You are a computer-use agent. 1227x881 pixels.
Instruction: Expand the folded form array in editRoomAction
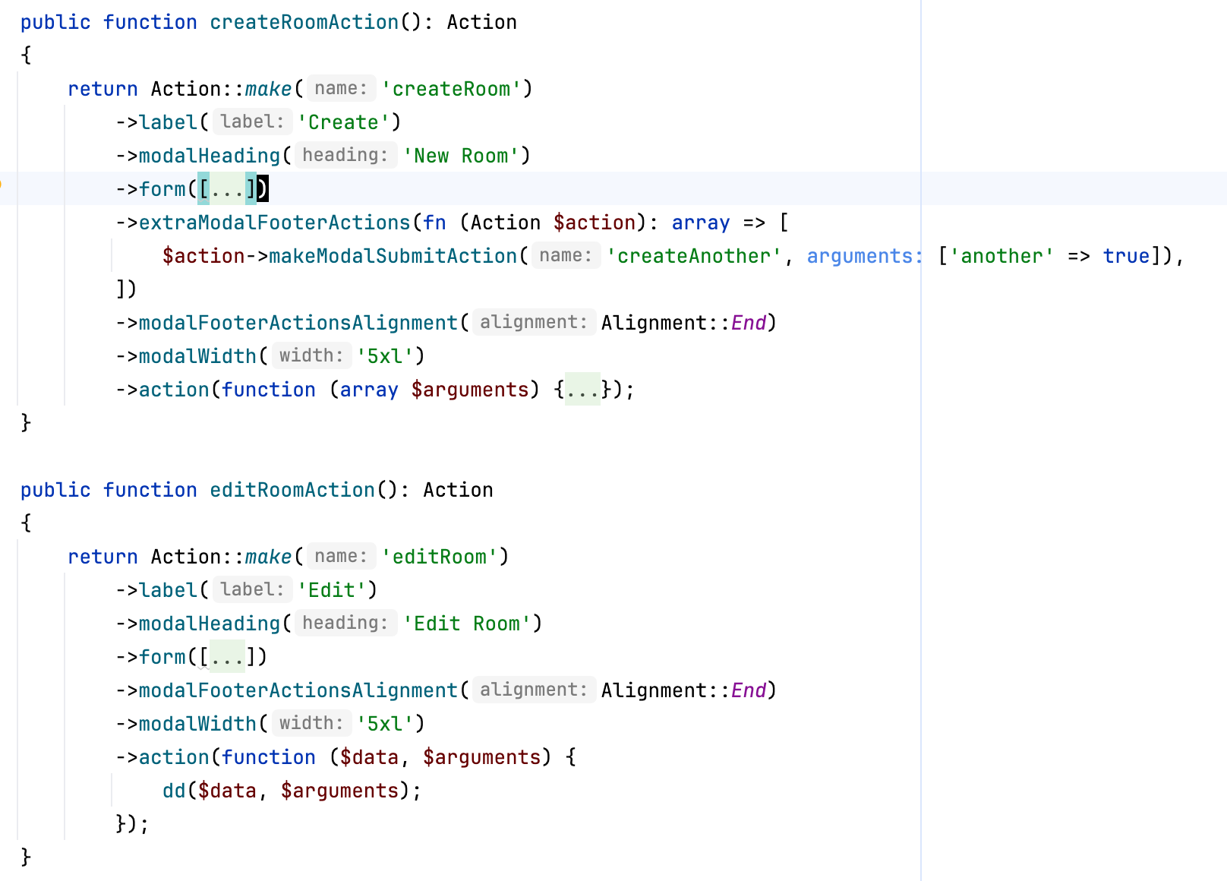227,657
